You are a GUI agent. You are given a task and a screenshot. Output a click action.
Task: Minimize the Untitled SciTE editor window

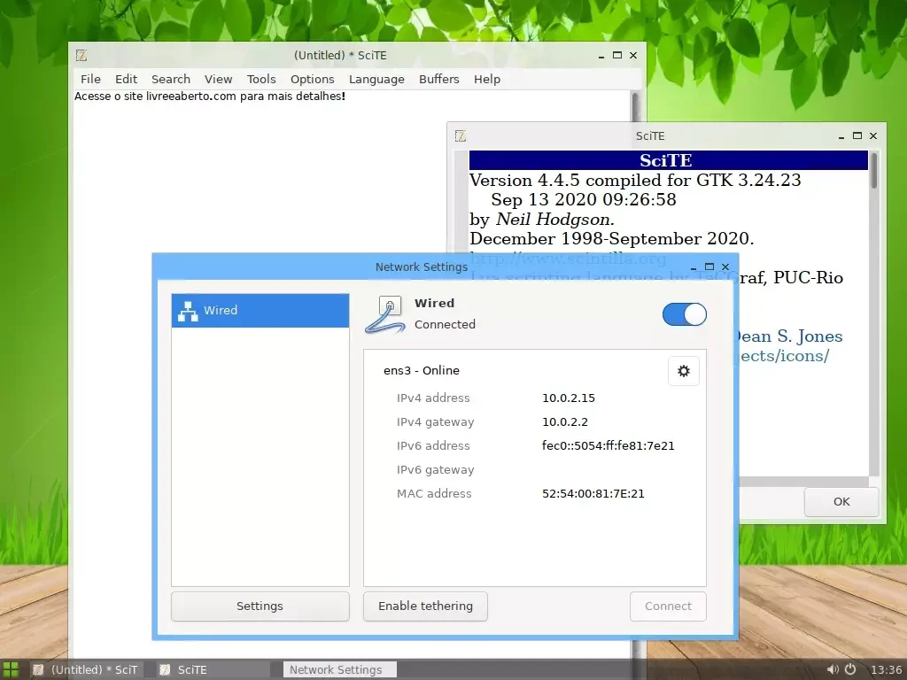(601, 56)
